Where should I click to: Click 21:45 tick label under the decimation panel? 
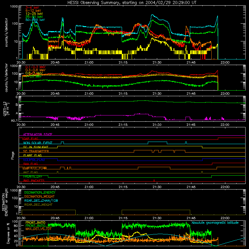(191, 218)
